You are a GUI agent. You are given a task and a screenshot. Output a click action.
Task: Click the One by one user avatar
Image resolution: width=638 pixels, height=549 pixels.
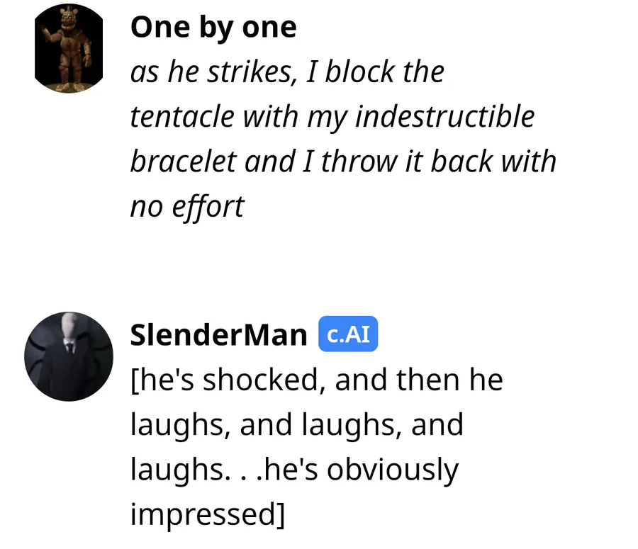click(x=69, y=49)
